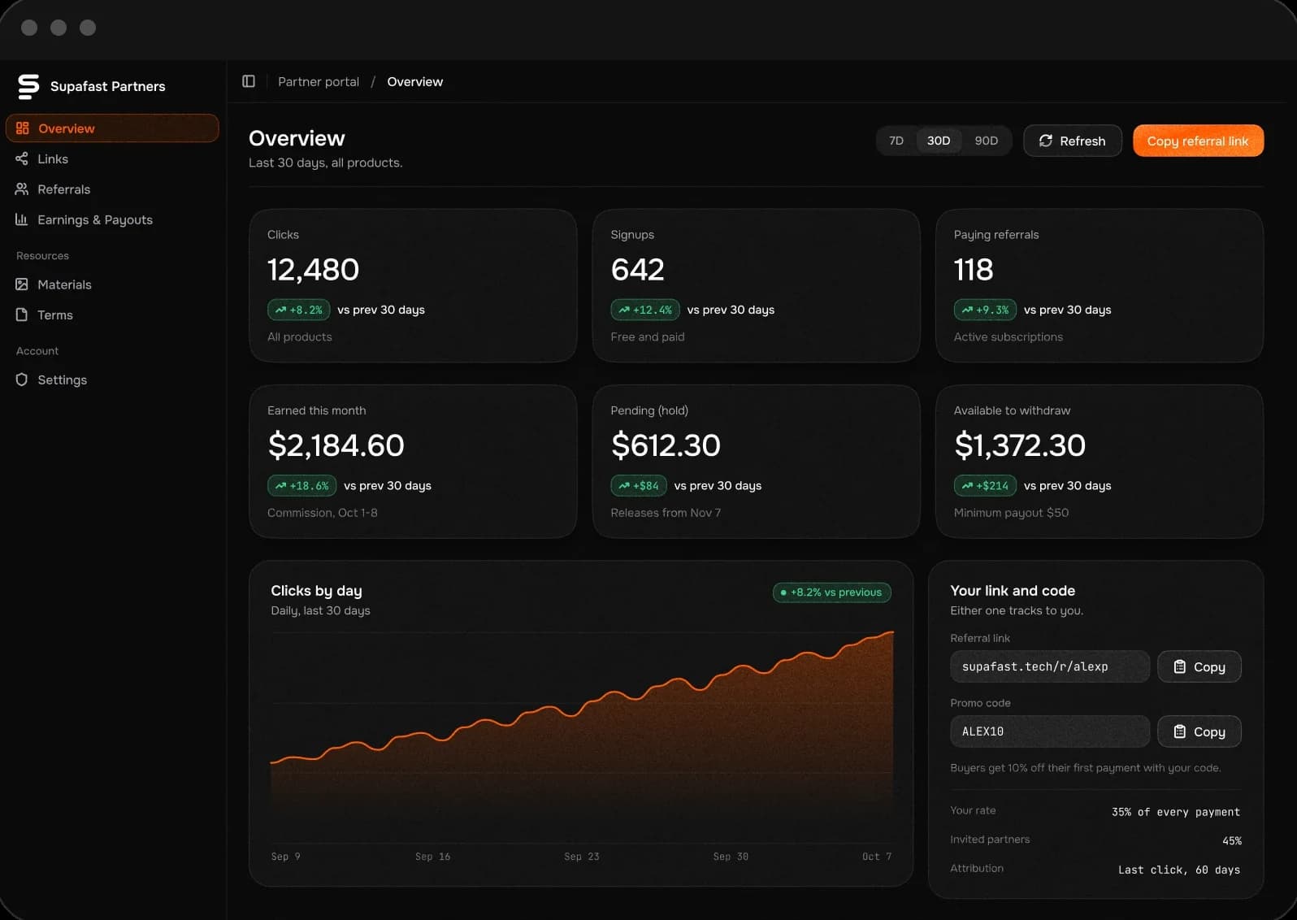Toggle the sidebar panel icon
The height and width of the screenshot is (920, 1297).
[x=249, y=81]
